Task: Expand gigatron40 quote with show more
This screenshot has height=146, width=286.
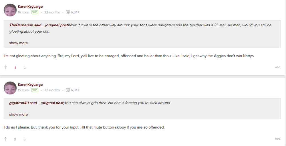Action: tap(18, 115)
